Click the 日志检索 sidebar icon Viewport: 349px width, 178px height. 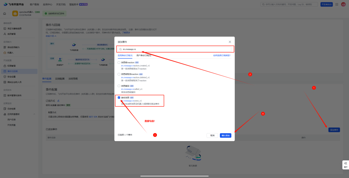[x=5, y=109]
